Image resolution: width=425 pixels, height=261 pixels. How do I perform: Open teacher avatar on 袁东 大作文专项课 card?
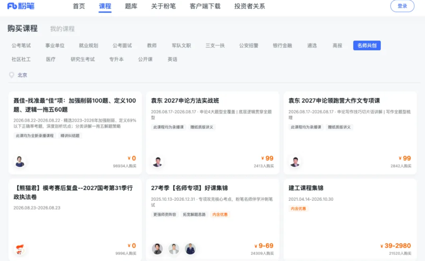[x=295, y=161]
